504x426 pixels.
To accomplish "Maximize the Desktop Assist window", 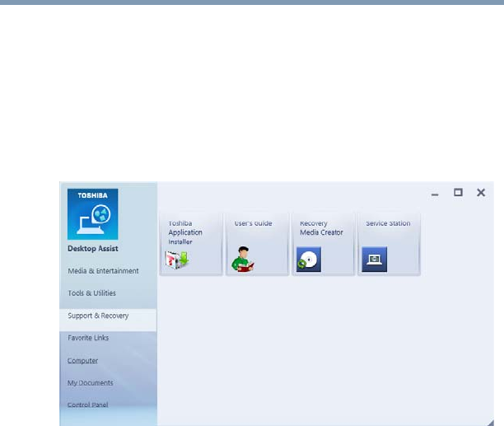I will pyautogui.click(x=458, y=193).
